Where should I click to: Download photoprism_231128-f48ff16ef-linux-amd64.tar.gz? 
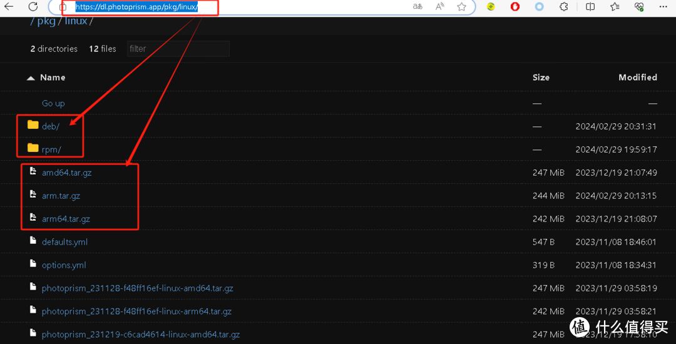138,288
